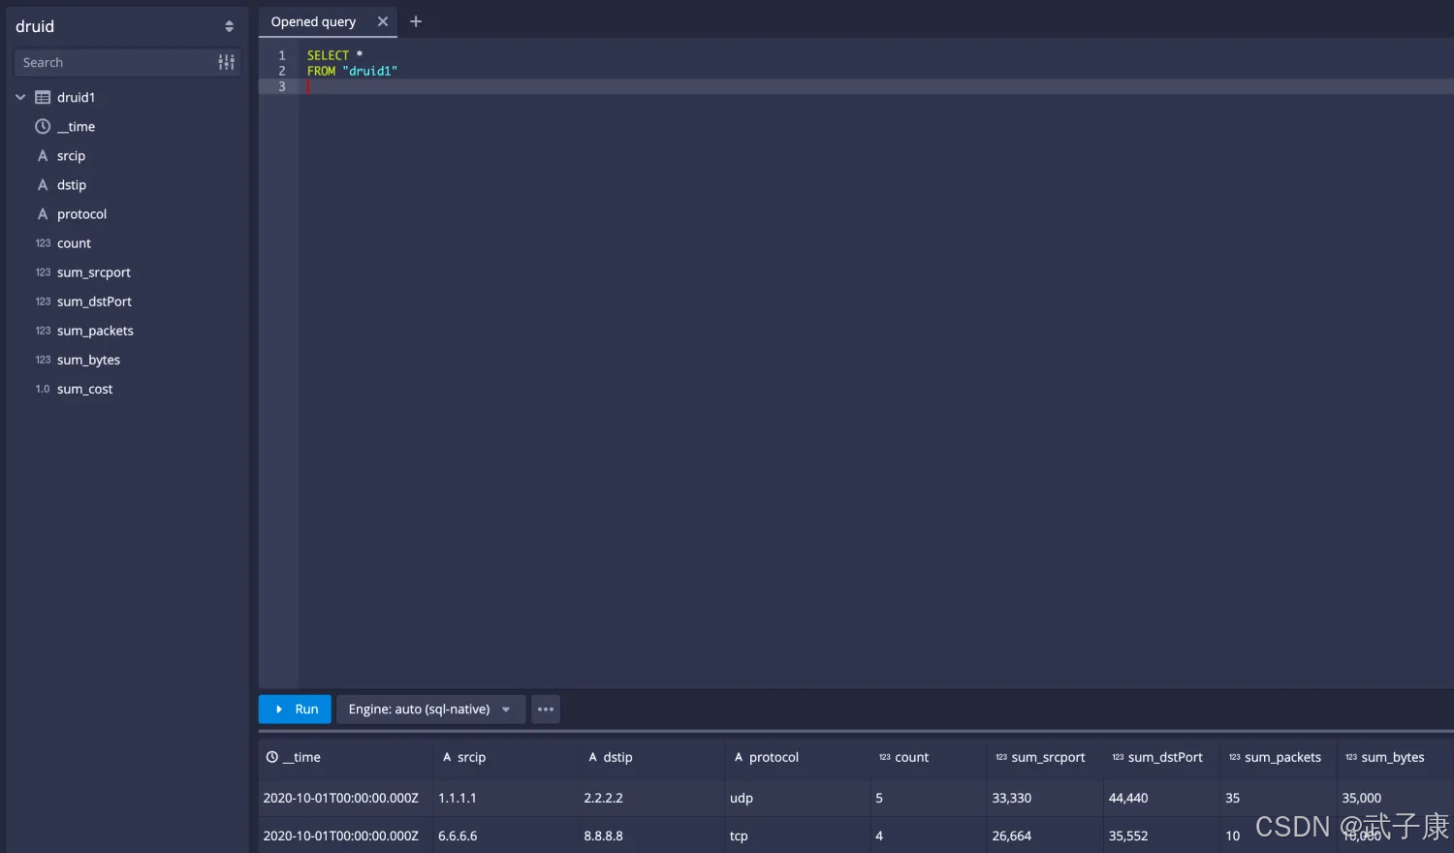Click the udp cell in results table
The width and height of the screenshot is (1454, 853).
[742, 798]
